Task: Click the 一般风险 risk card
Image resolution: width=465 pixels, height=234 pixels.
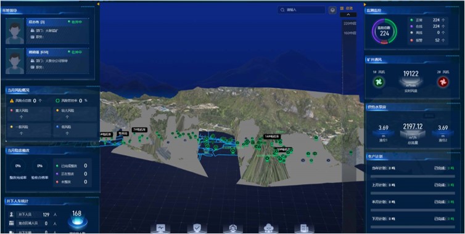Action: pos(29,130)
